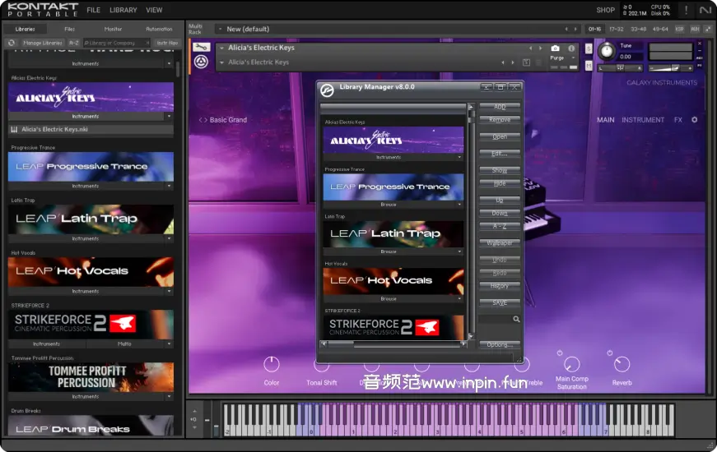Click Hide button in Library Manager
The height and width of the screenshot is (452, 717).
(x=500, y=183)
